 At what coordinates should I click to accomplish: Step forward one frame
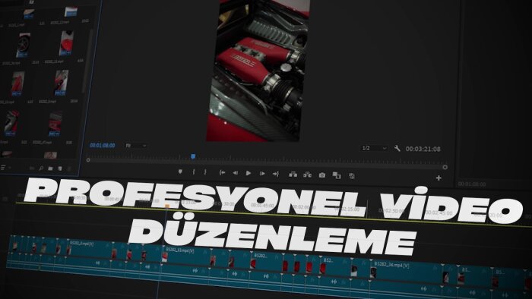click(262, 173)
